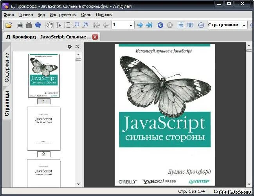Select page 1 cover thumbnail

[44, 76]
